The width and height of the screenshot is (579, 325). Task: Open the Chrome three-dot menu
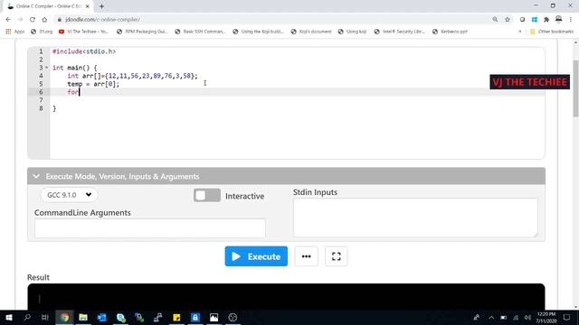click(x=571, y=20)
